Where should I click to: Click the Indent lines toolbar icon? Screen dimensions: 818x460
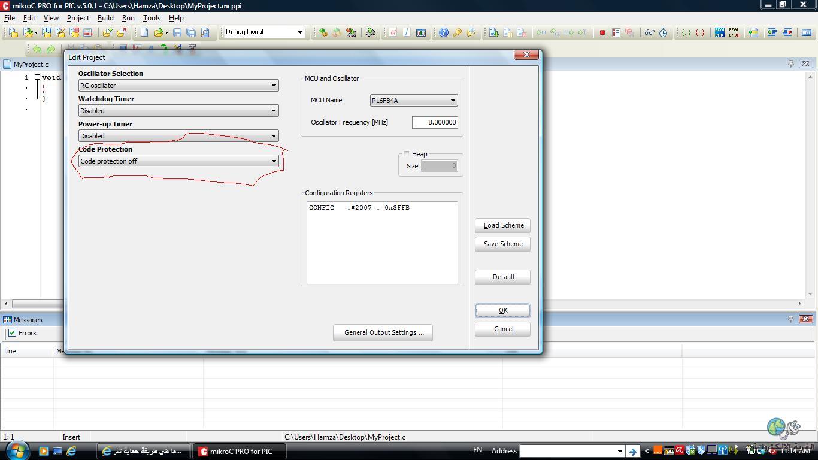coord(772,32)
